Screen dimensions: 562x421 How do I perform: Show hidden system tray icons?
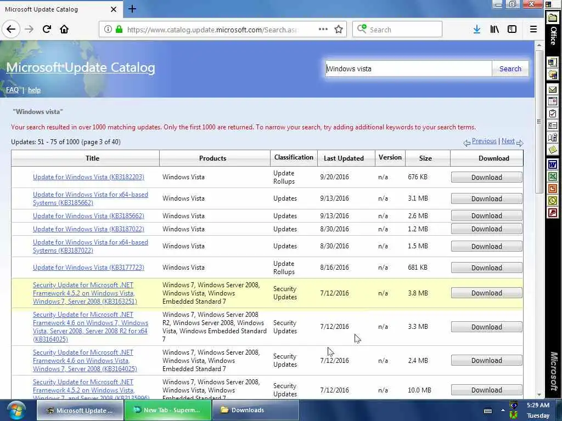pyautogui.click(x=503, y=411)
